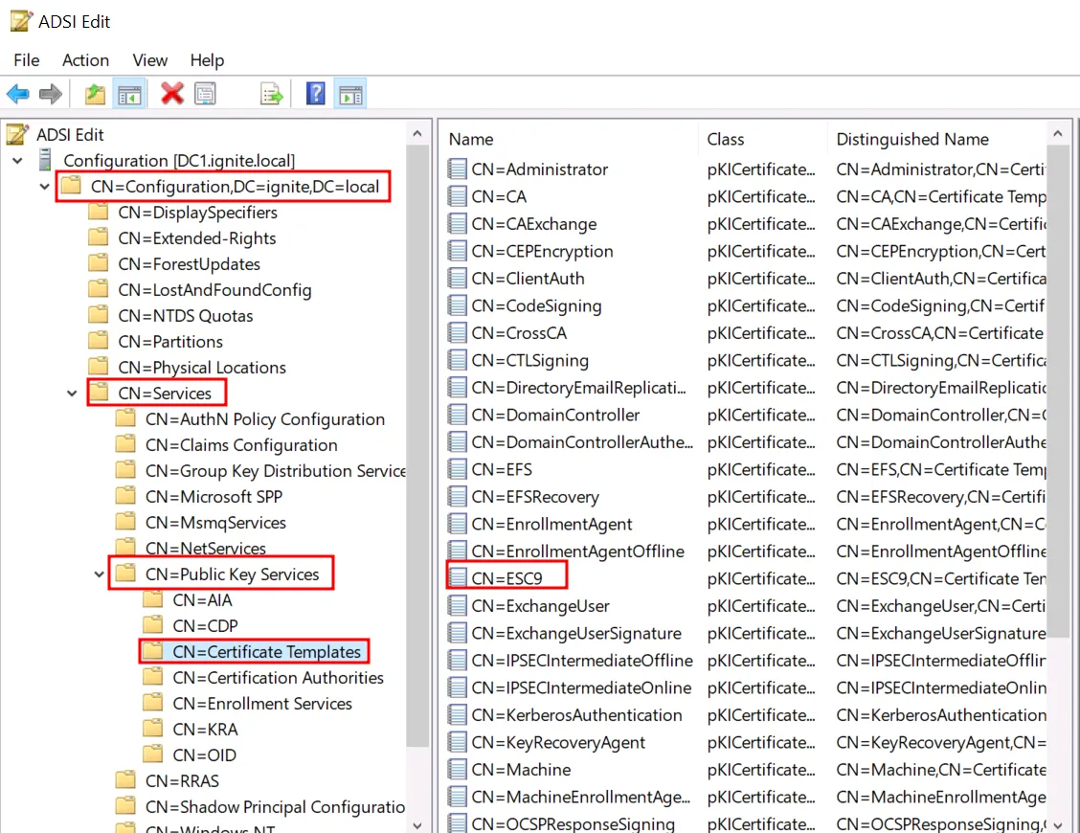Click the Up One Level folder icon
Viewport: 1080px width, 833px height.
[94, 94]
